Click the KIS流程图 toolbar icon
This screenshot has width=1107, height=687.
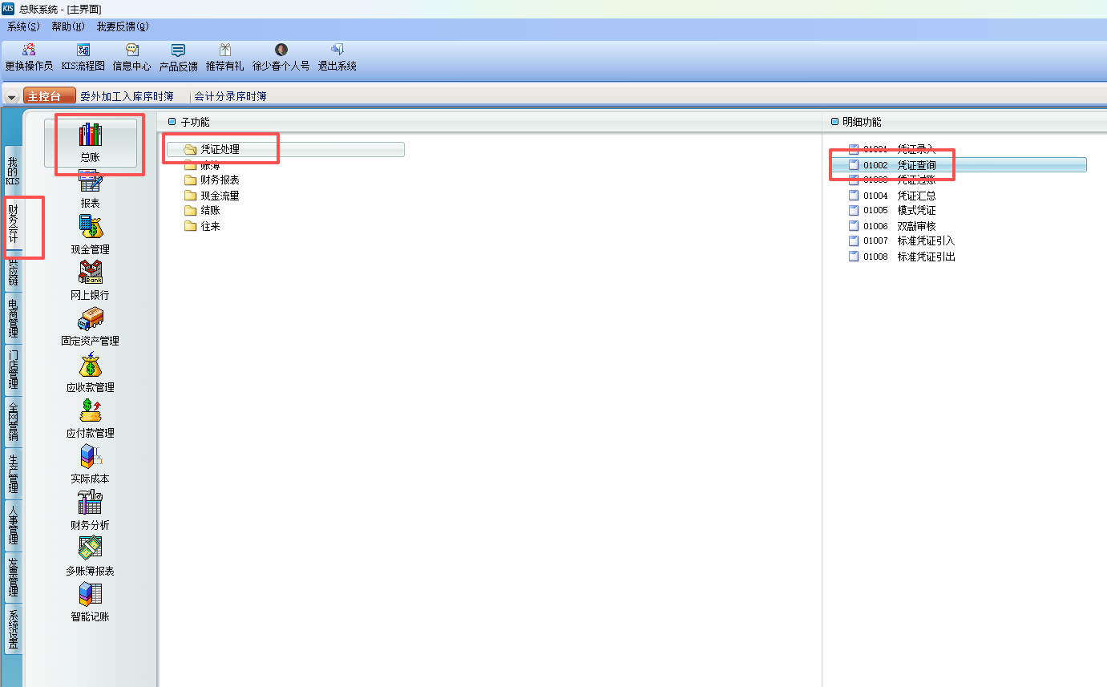click(83, 51)
